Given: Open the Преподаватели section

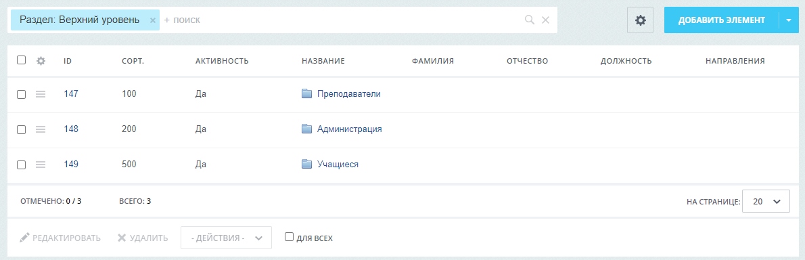Looking at the screenshot, I should coord(348,94).
